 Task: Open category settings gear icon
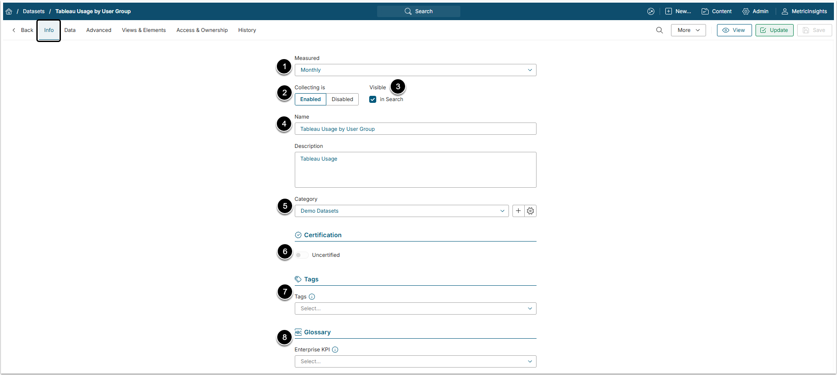[x=530, y=211]
